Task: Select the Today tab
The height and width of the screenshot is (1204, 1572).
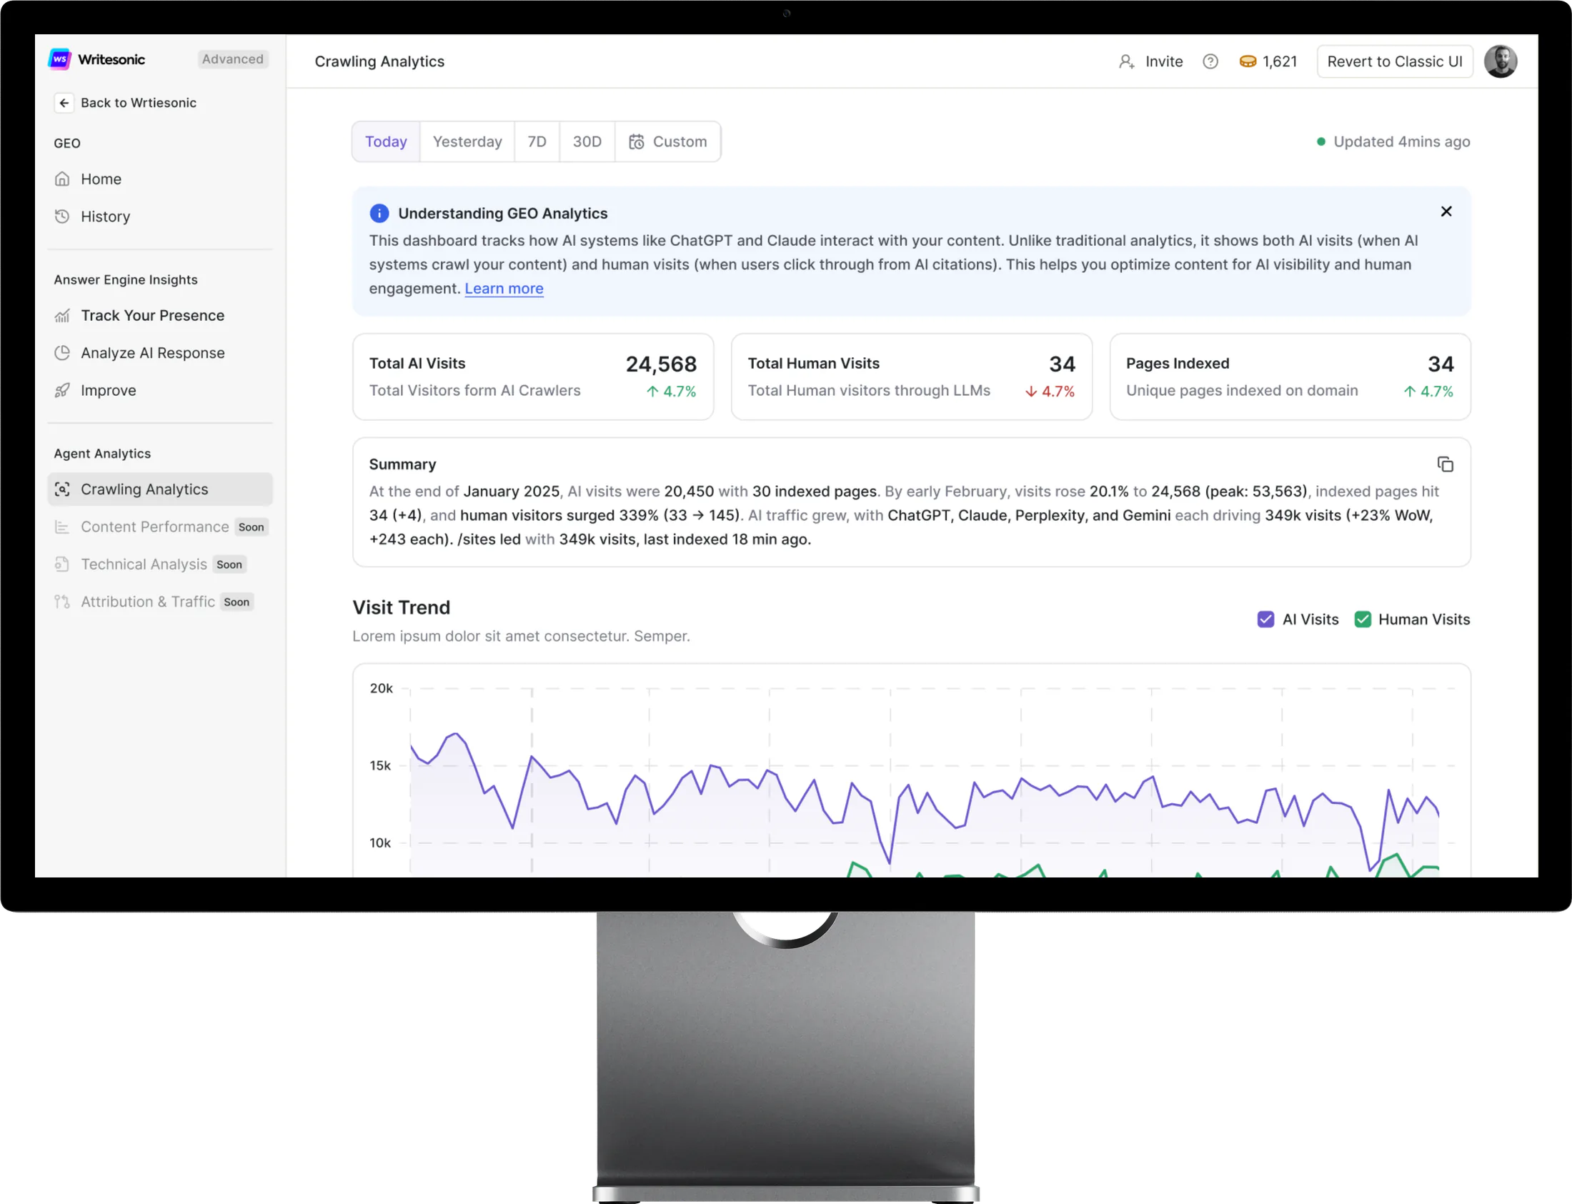Action: 386,142
